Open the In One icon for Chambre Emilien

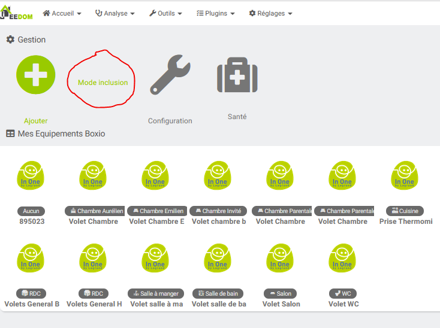(x=155, y=175)
